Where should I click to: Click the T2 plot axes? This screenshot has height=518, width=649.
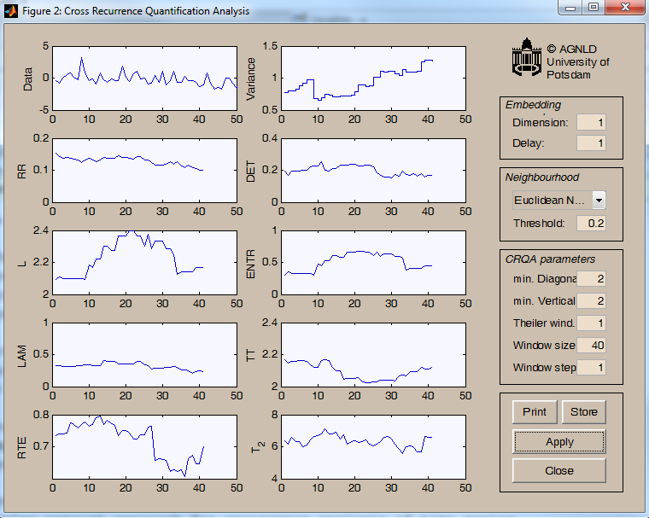tap(373, 447)
